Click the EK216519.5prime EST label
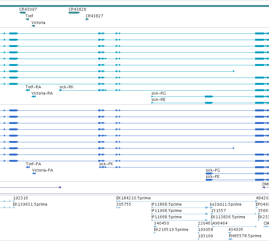269x241 pixels. click(171, 230)
